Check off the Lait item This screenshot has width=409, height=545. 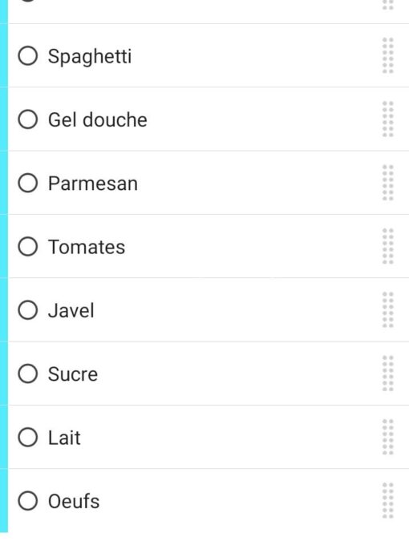pos(28,438)
